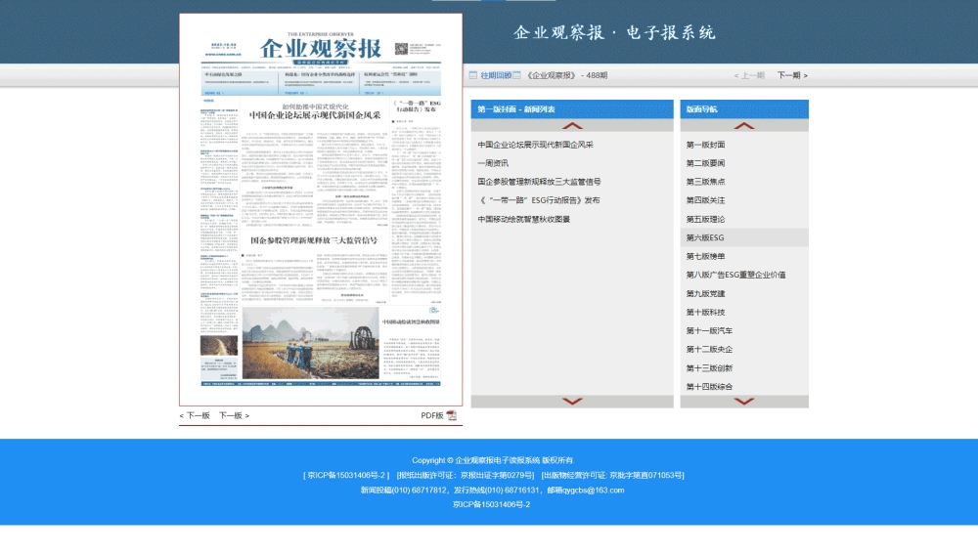Click the '< 下一版' link with left arrow
Image resolution: width=978 pixels, height=555 pixels.
pos(195,415)
